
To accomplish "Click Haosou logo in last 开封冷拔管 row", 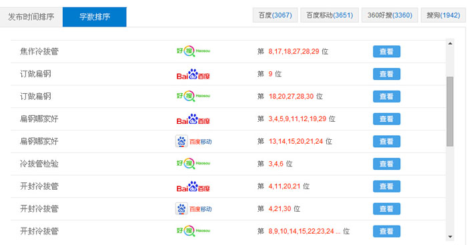I will point(193,231).
